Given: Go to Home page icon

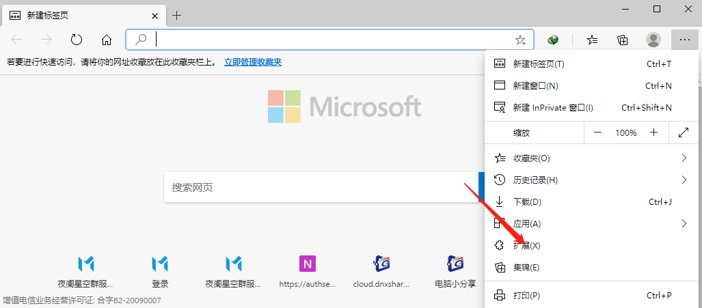Looking at the screenshot, I should pyautogui.click(x=107, y=40).
